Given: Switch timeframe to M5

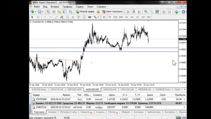Looking at the screenshot, I should pyautogui.click(x=110, y=17).
